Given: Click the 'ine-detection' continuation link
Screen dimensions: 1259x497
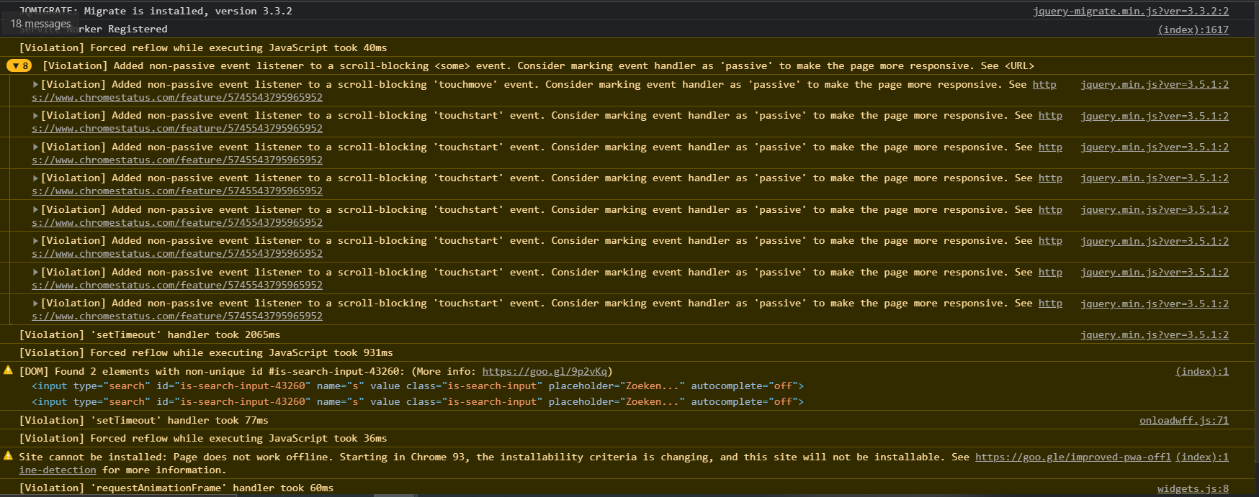Looking at the screenshot, I should click(x=58, y=470).
